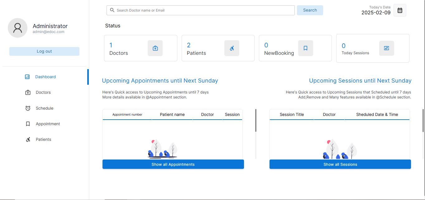Click the appointments table vertical scrollbar

click(256, 120)
